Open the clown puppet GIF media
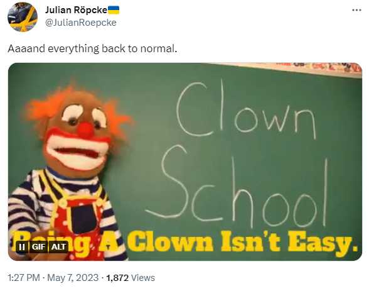369x291 pixels. (x=185, y=162)
